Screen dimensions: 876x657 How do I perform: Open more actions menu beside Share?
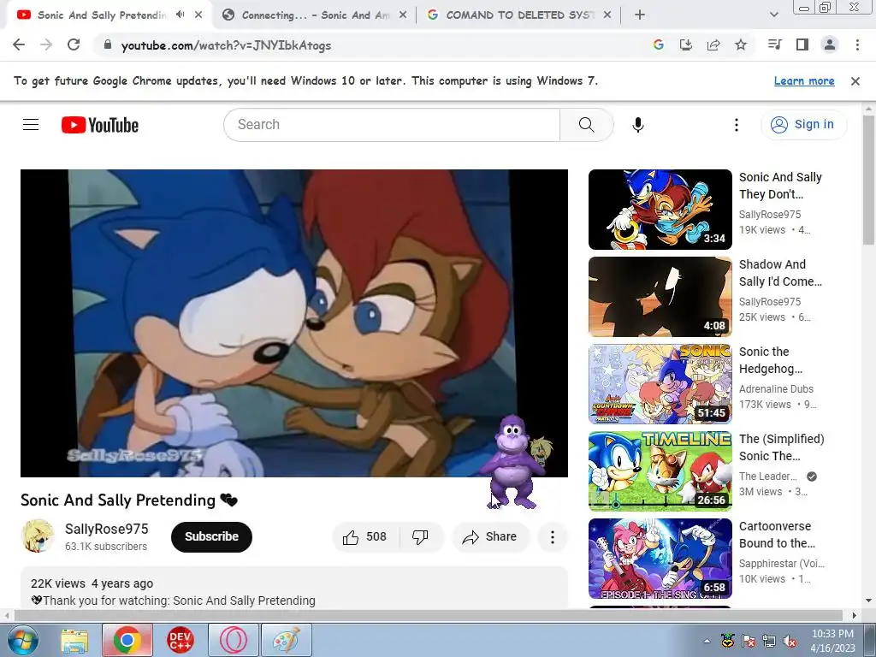click(x=553, y=537)
